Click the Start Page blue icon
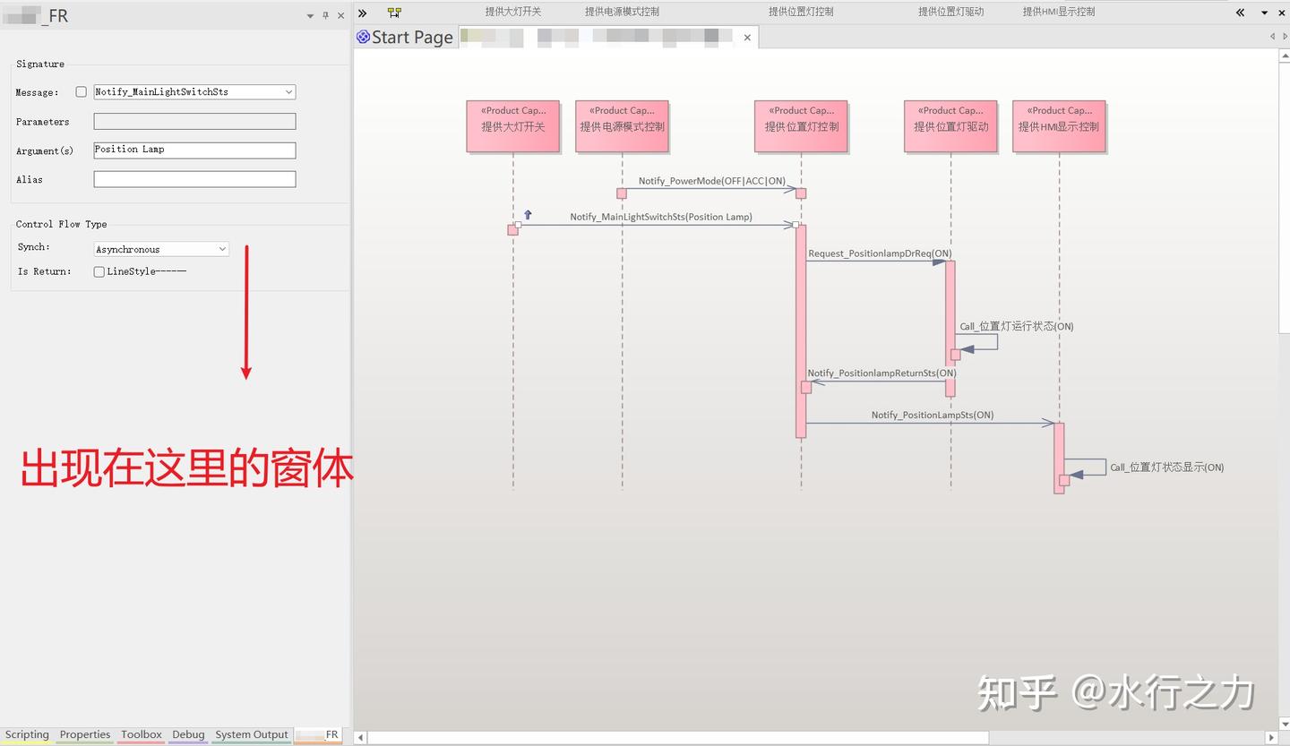 pyautogui.click(x=362, y=36)
